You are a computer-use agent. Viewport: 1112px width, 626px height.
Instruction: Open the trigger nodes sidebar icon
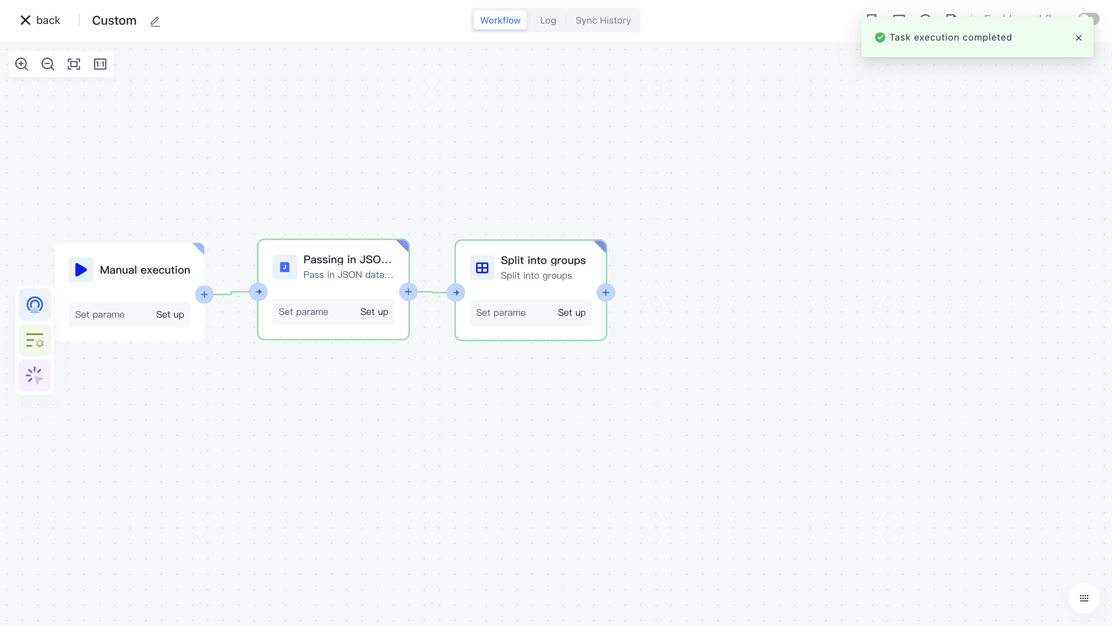pos(34,305)
